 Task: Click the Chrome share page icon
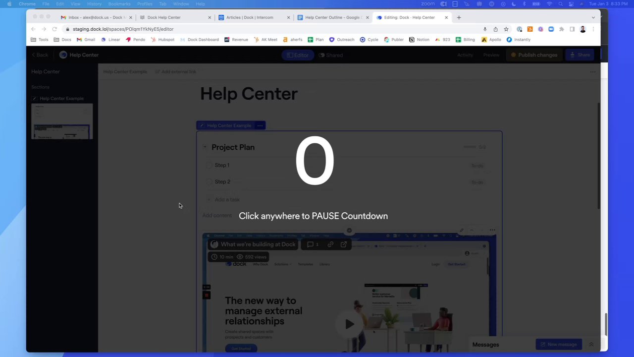point(495,29)
